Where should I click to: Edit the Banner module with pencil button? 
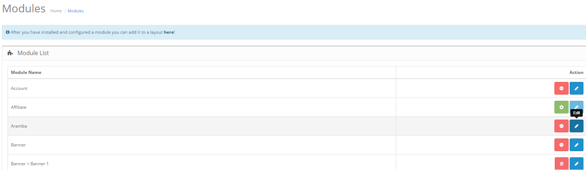[577, 145]
